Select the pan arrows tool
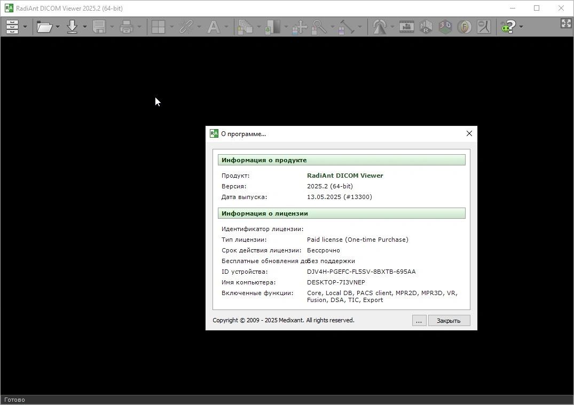This screenshot has height=405, width=574. (x=300, y=27)
